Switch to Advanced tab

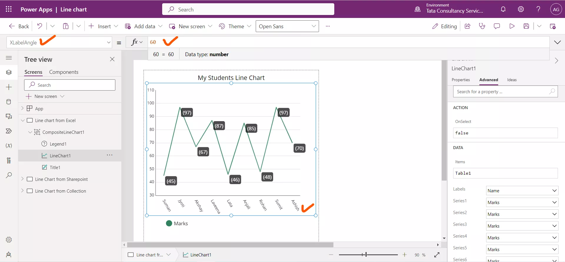click(x=488, y=80)
